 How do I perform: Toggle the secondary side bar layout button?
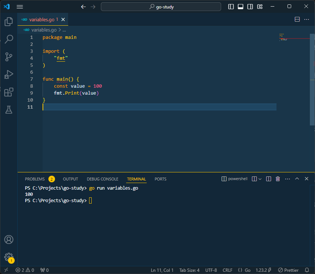(250, 7)
